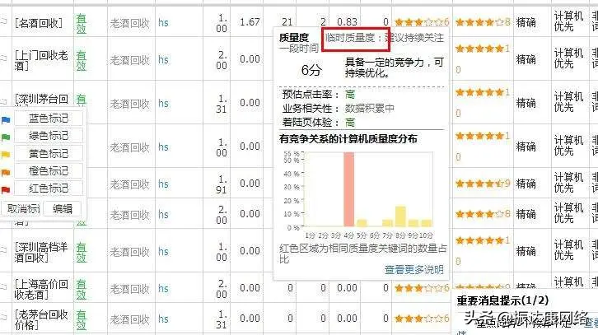Choose the 蓝色标记 menu entry

pyautogui.click(x=49, y=119)
